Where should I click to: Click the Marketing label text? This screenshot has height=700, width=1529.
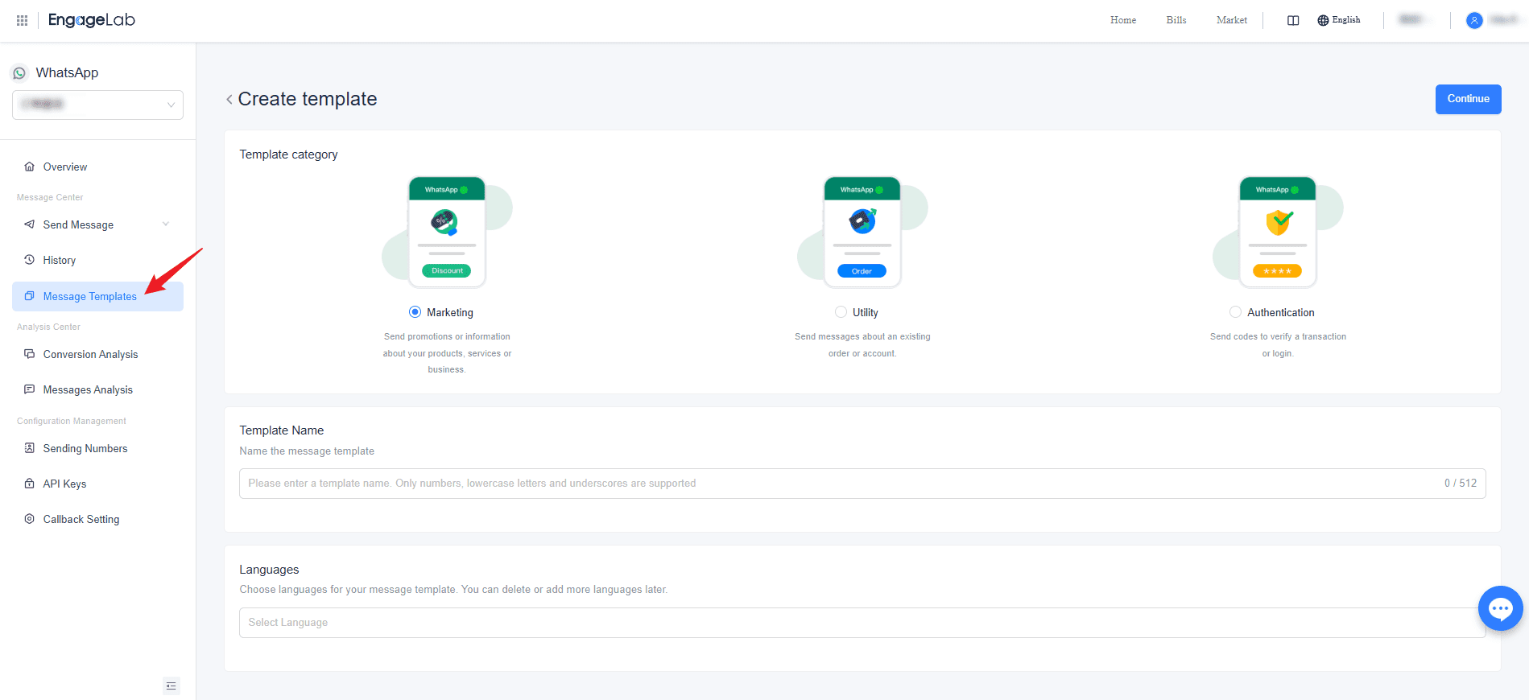pyautogui.click(x=450, y=312)
